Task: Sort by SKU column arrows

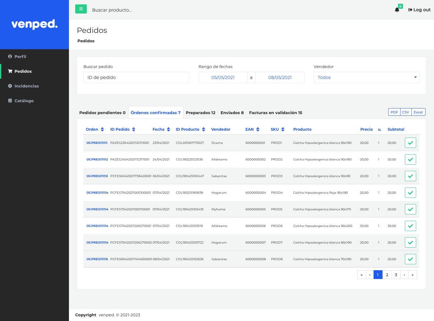Action: [283, 129]
